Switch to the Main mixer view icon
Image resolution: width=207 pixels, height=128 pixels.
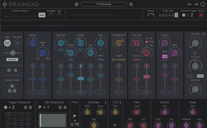7,43
